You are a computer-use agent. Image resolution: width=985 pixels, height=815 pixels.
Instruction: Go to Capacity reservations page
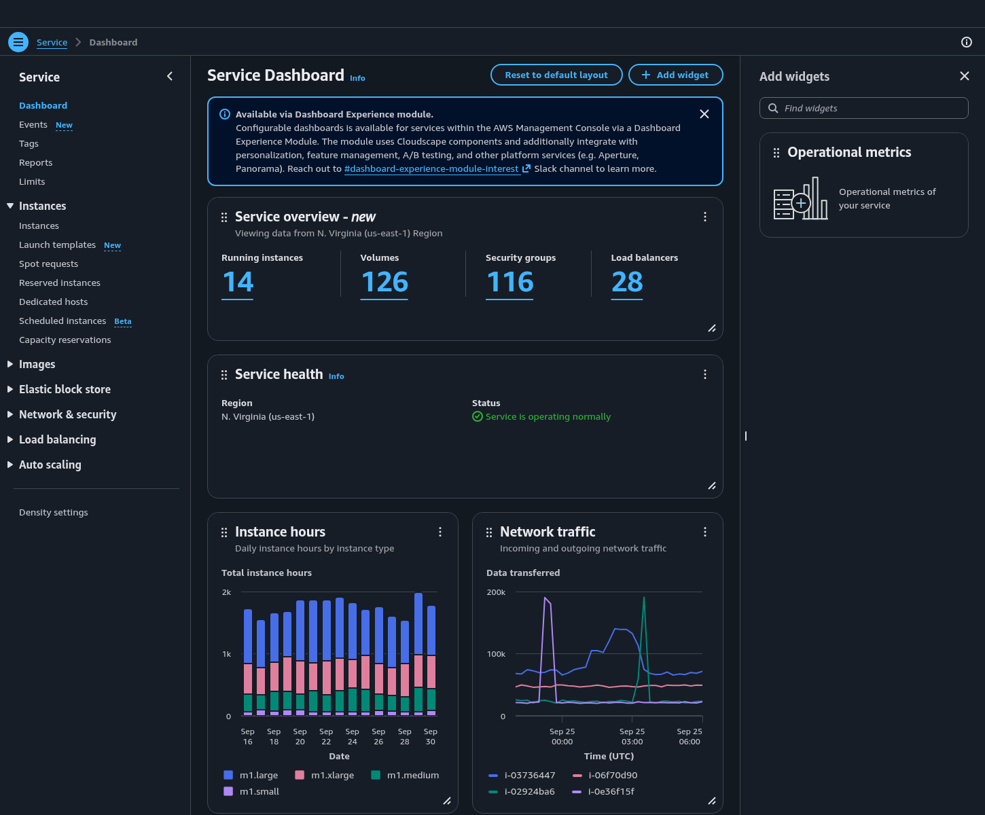click(x=65, y=340)
